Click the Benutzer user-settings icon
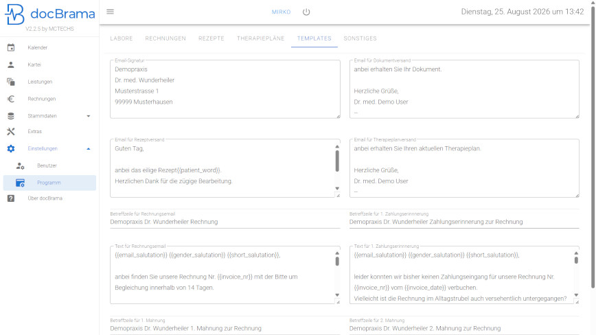596x335 pixels. coord(20,165)
